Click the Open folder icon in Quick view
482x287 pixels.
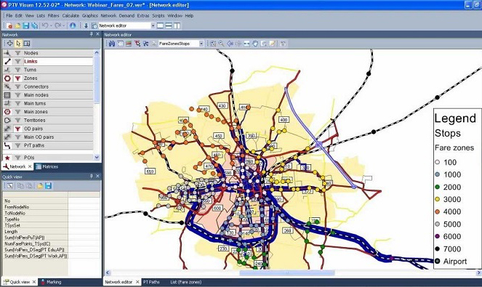tap(40, 185)
